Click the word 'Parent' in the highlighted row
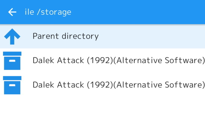Screen dimensions: 205x117 [x=46, y=36]
